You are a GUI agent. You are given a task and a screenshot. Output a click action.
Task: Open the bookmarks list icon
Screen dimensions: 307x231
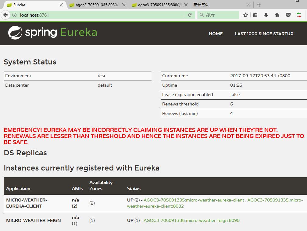pyautogui.click(x=255, y=15)
